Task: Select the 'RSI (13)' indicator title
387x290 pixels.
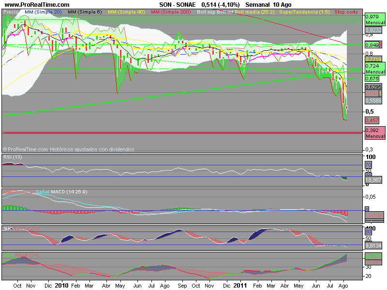Action: click(13, 157)
